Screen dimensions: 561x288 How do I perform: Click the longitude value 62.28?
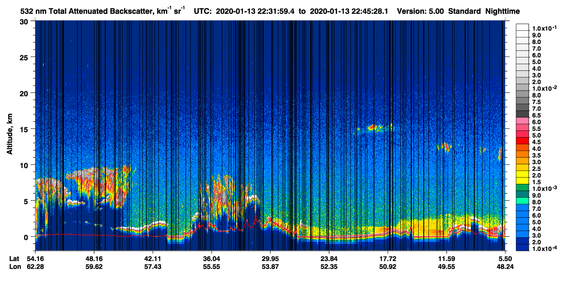pyautogui.click(x=35, y=267)
